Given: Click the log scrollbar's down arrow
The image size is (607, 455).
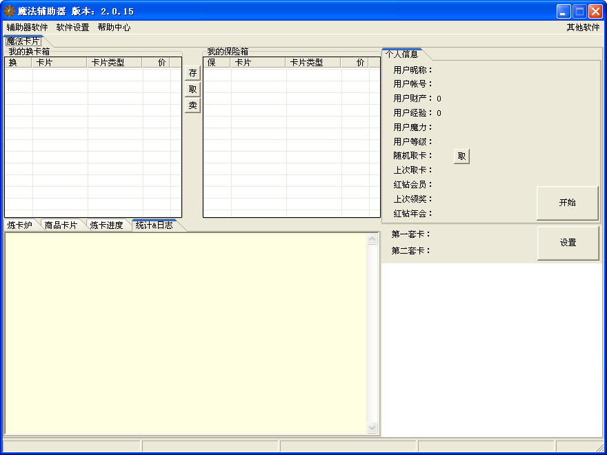Looking at the screenshot, I should coord(372,428).
